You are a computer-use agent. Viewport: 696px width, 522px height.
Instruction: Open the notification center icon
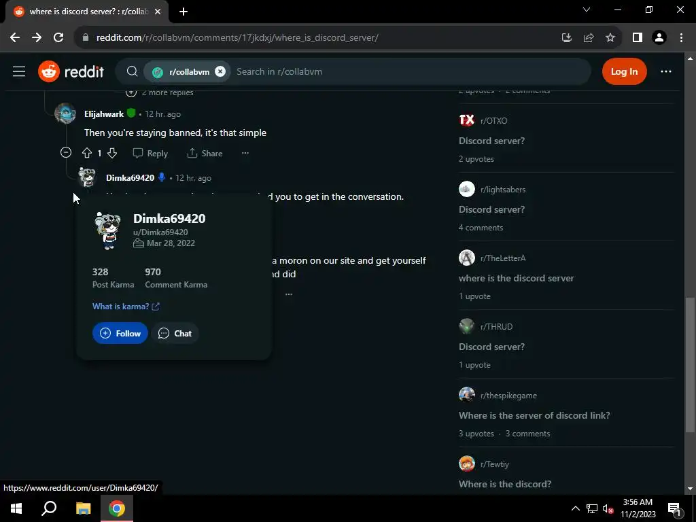pyautogui.click(x=674, y=508)
